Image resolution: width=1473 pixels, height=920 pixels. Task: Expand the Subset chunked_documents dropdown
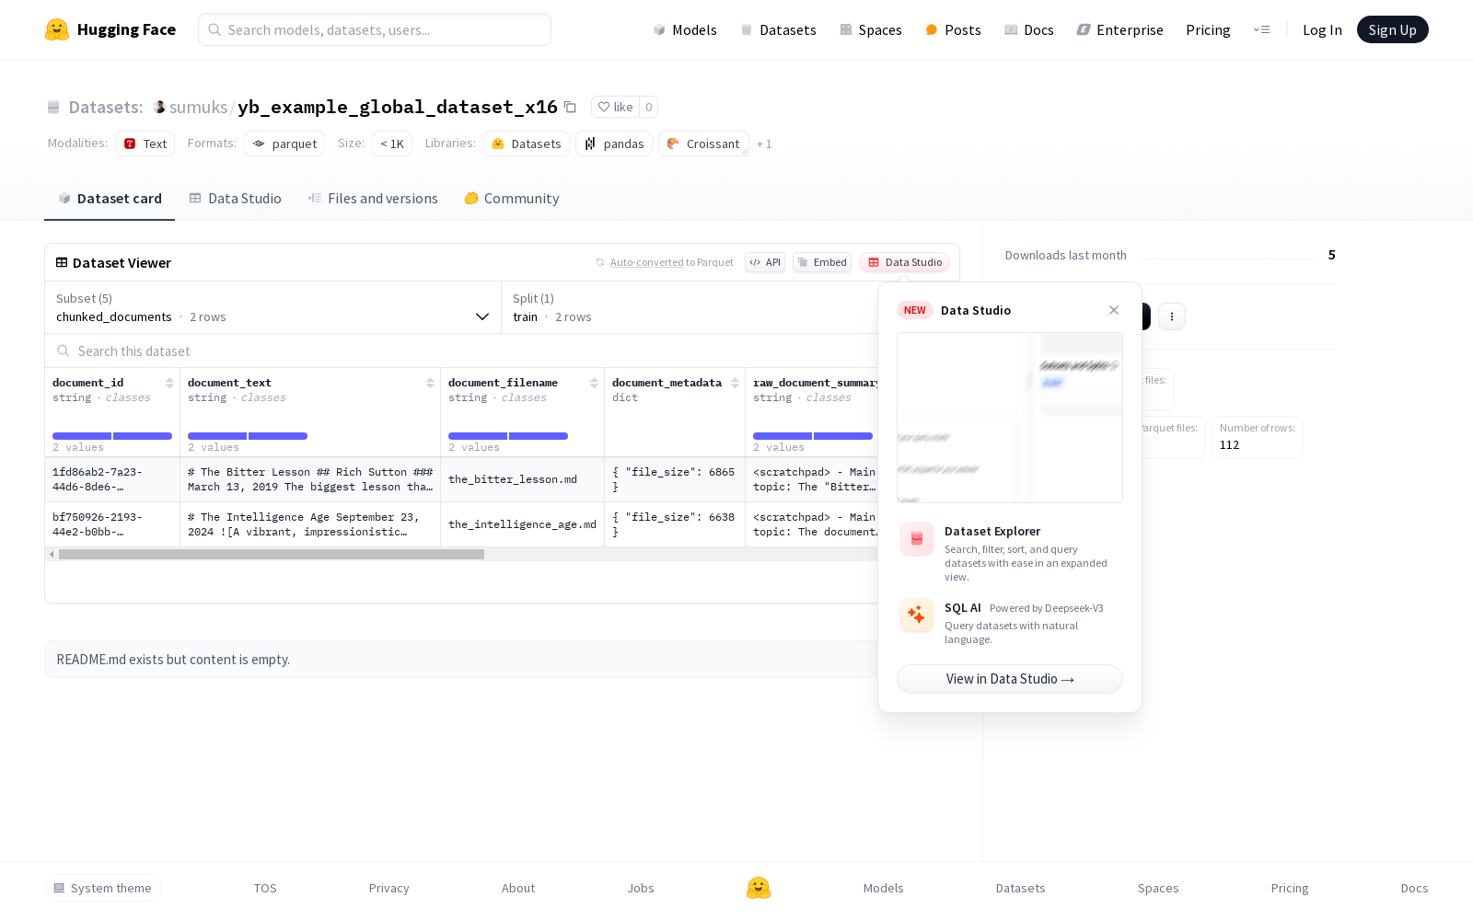[x=273, y=307]
